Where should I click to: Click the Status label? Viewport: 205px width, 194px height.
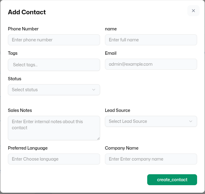[x=15, y=79]
